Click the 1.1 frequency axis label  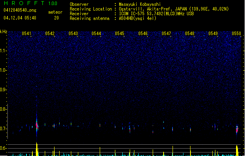pos(3,51)
